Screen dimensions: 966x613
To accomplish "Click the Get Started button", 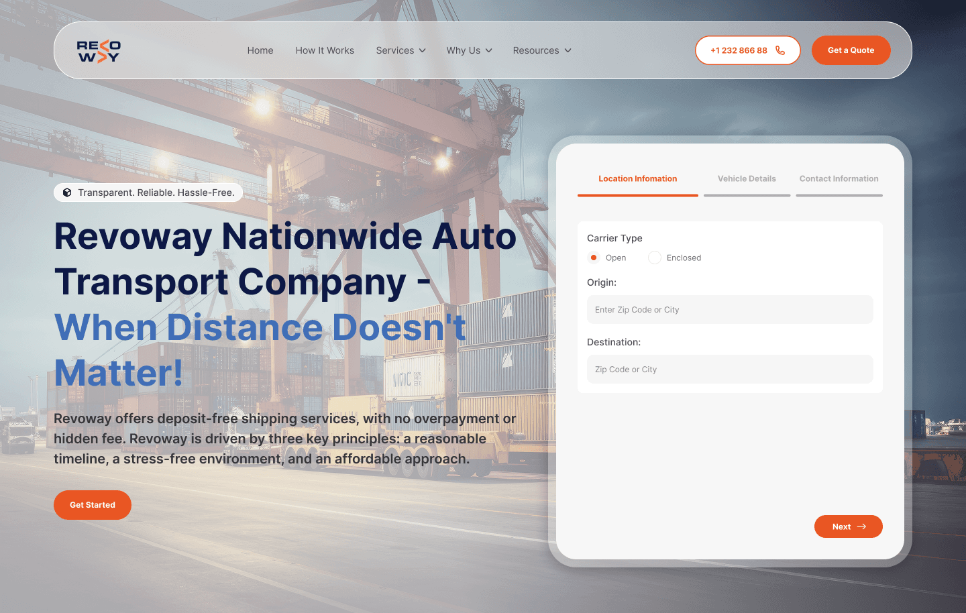I will pos(93,505).
